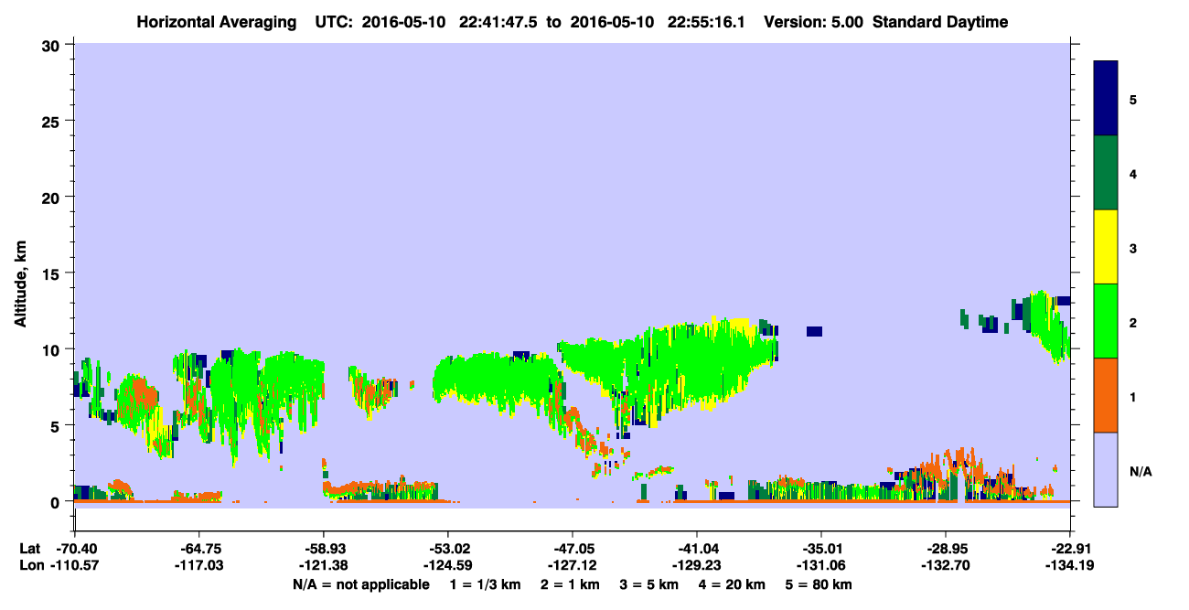Image resolution: width=1189 pixels, height=610 pixels.
Task: Click the 'Lon' row label
Action: 30,566
